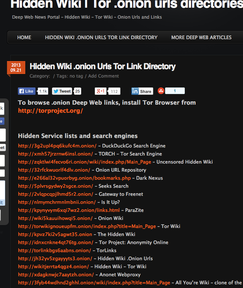243x288 pixels.
Task: Open More Deep Web Articles menu
Action: tap(201, 37)
